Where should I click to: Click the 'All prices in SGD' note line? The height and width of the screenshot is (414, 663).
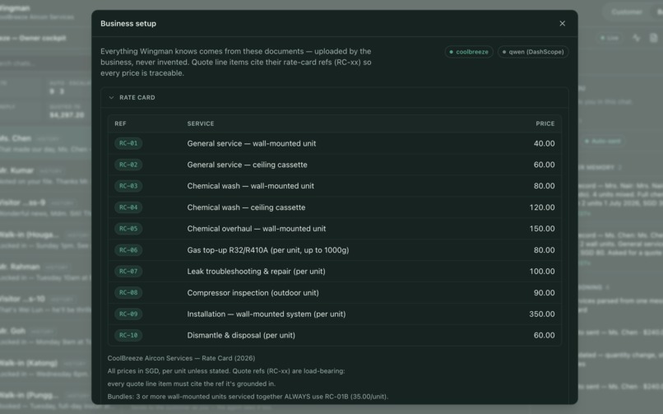[x=226, y=371]
